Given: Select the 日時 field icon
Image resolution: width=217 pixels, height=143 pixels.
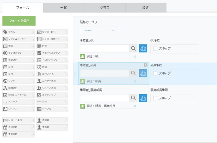Looking at the screenshot, I should pyautogui.click(x=5, y=74).
